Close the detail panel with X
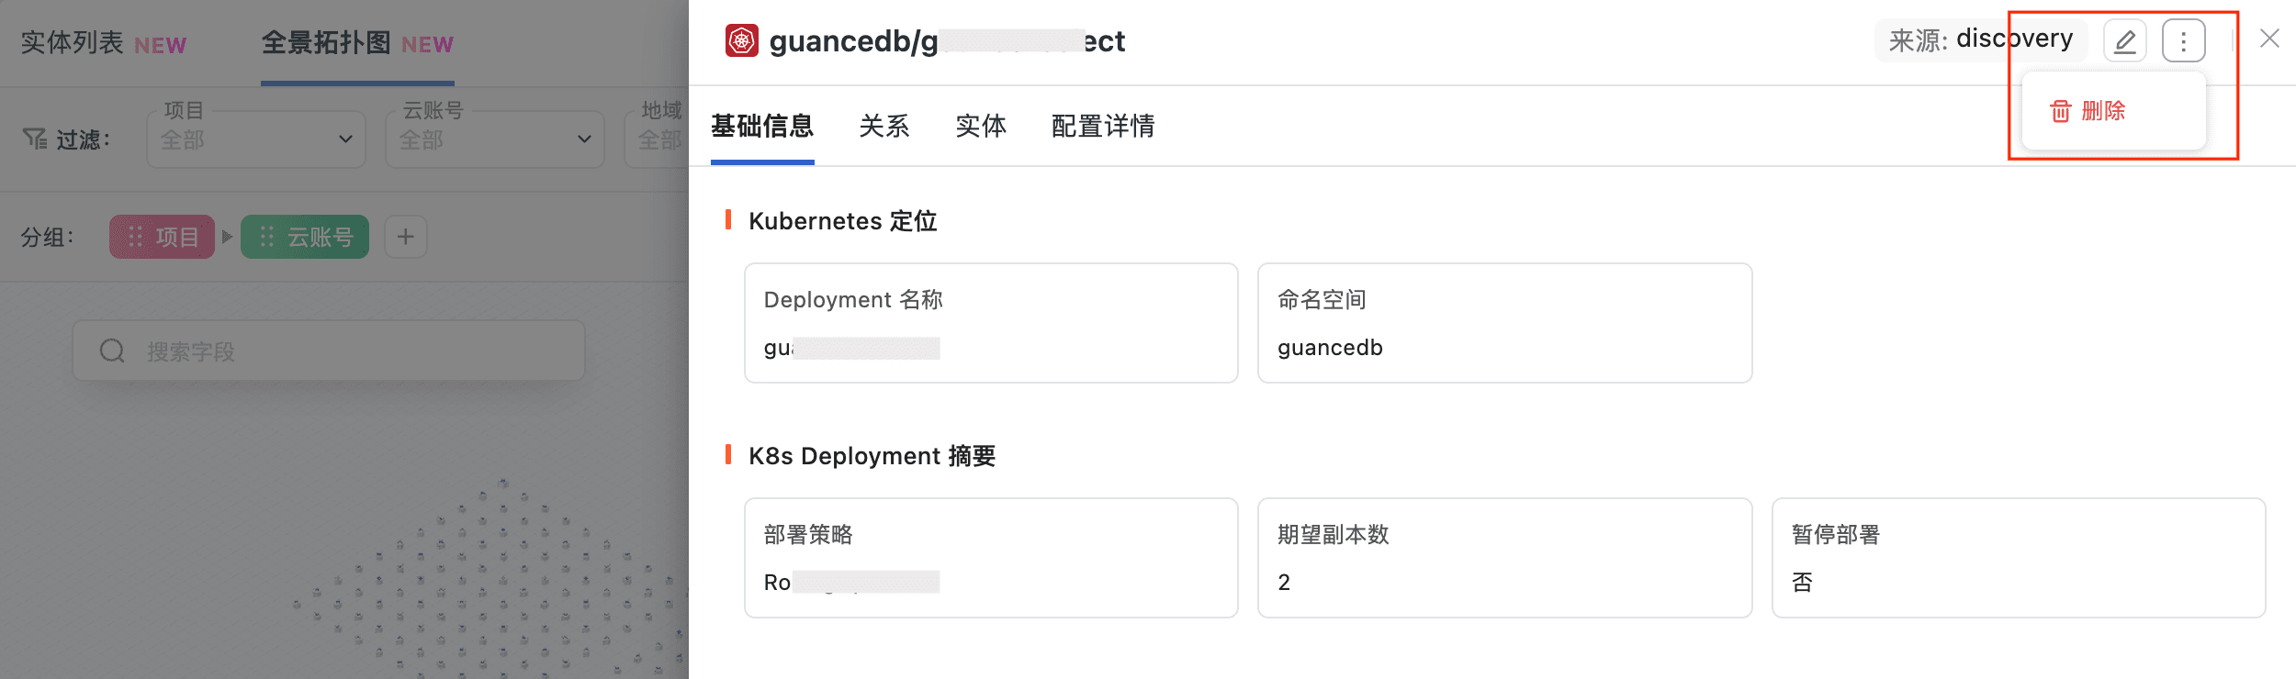This screenshot has width=2296, height=679. (x=2269, y=39)
